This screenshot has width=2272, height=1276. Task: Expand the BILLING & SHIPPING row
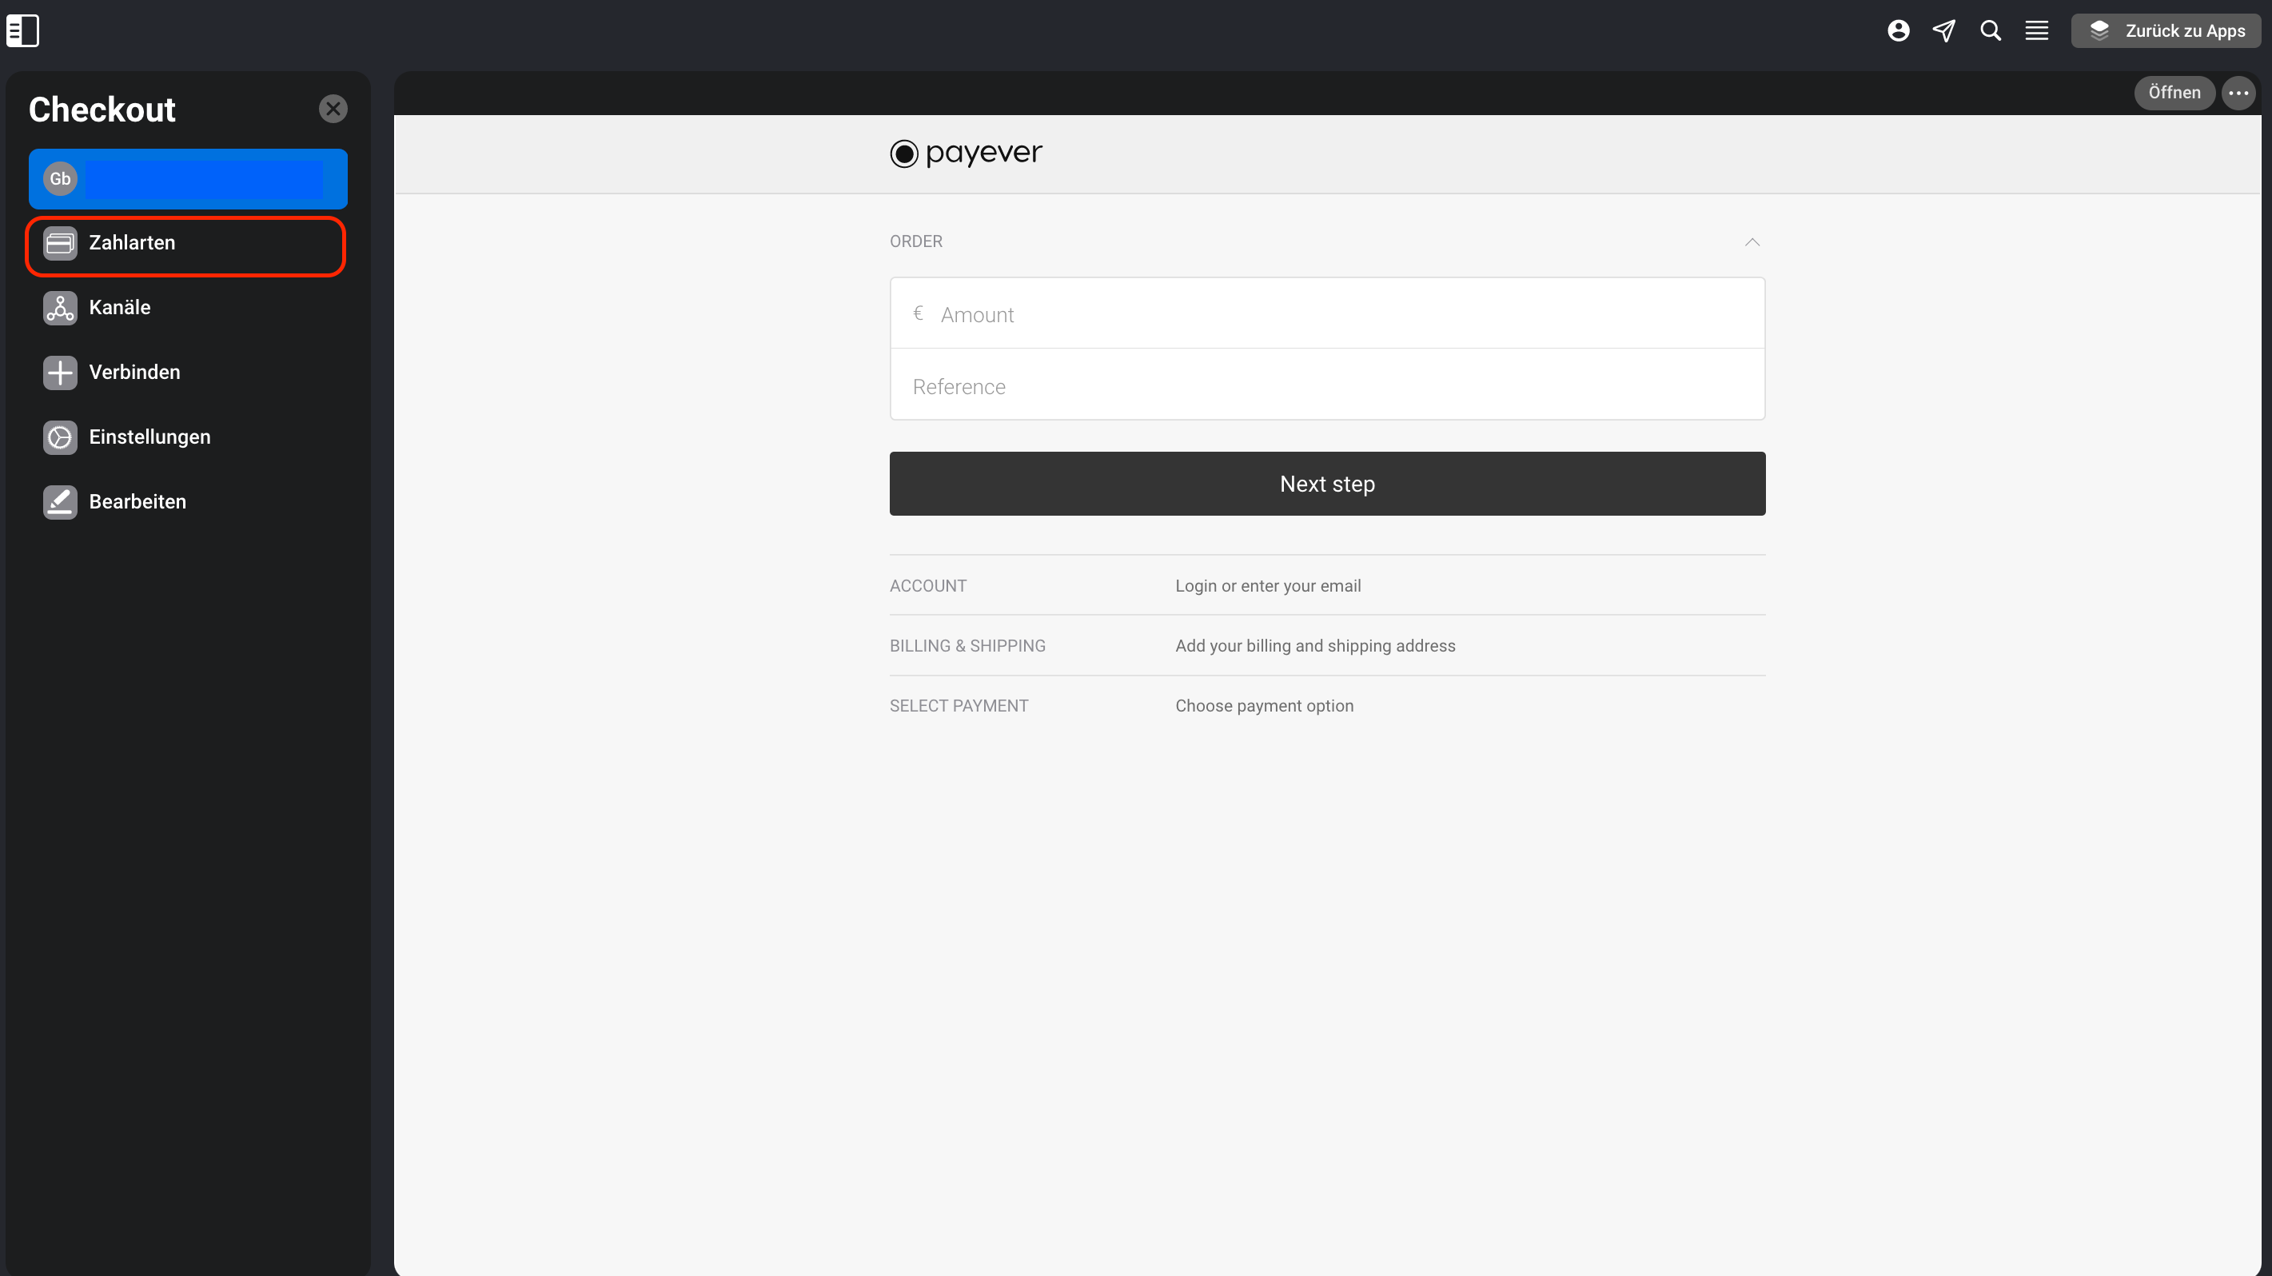tap(1326, 645)
